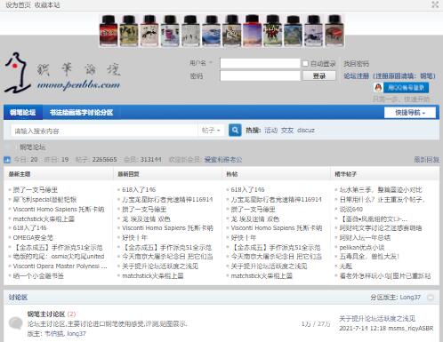Screen dimensions: 443x342
Task: Click the blue wave ink bottle image
Action: tap(212, 31)
